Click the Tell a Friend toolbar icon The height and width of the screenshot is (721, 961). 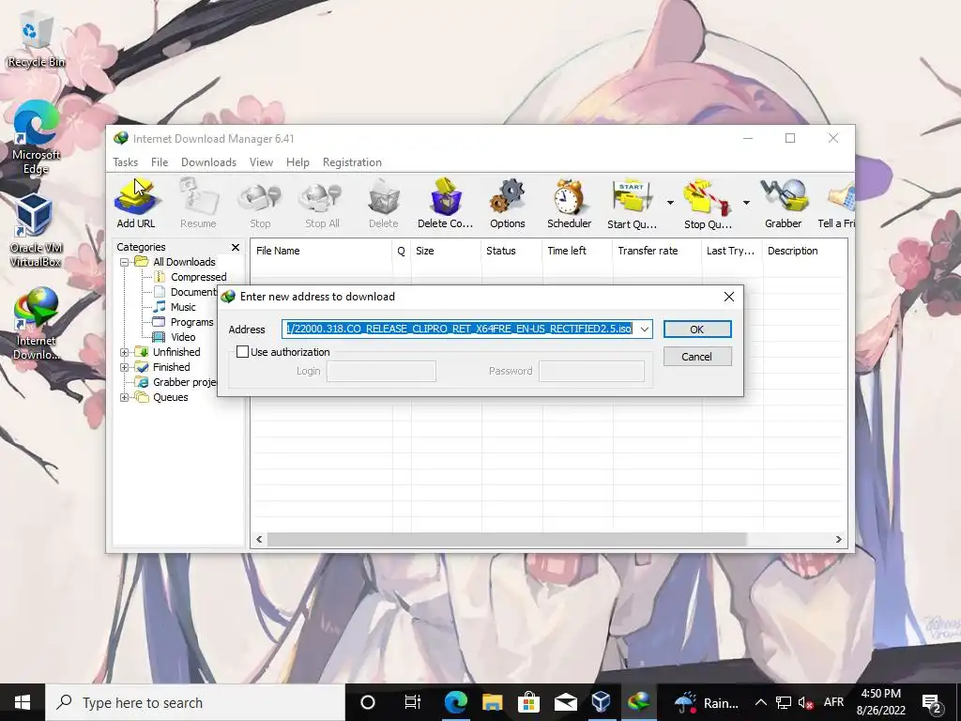836,204
